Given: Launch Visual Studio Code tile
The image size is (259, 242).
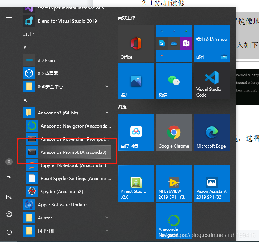Looking at the screenshot, I should pyautogui.click(x=212, y=81).
